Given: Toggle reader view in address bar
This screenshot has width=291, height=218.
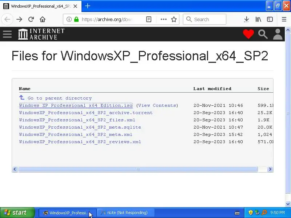Looking at the screenshot, I should (x=149, y=19).
